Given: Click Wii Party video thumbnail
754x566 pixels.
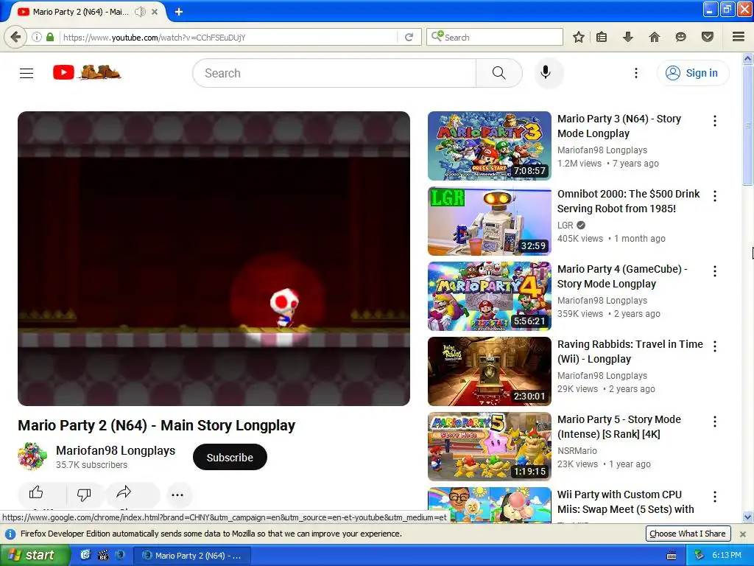Looking at the screenshot, I should pyautogui.click(x=490, y=504).
